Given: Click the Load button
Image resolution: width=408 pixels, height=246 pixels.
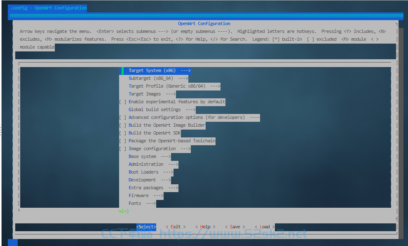Looking at the screenshot, I should click(x=265, y=227).
